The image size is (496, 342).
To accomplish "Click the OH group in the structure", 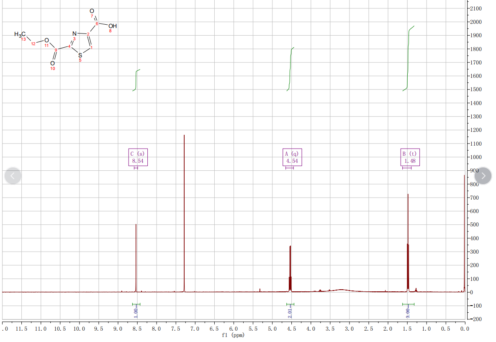I will click(x=113, y=26).
